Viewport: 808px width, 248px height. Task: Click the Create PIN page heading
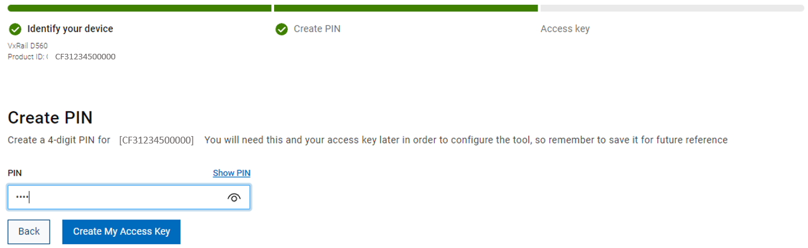pos(50,118)
